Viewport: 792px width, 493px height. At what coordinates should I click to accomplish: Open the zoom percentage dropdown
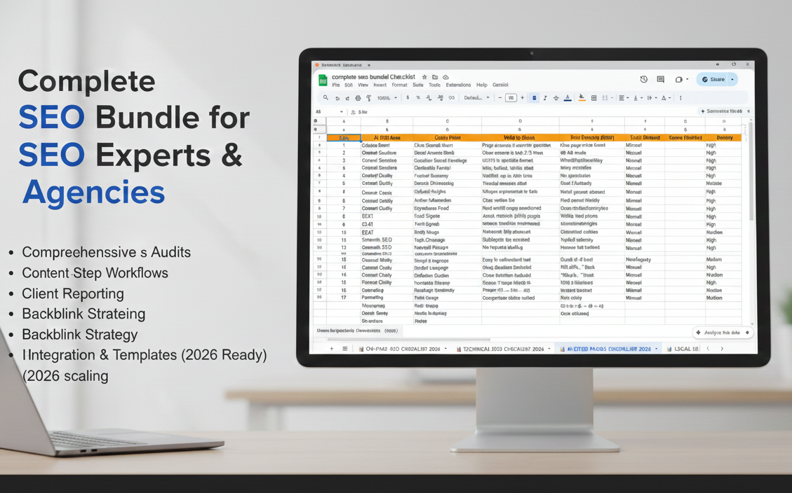[x=387, y=98]
